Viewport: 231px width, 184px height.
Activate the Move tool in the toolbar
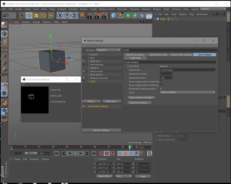click(x=29, y=15)
